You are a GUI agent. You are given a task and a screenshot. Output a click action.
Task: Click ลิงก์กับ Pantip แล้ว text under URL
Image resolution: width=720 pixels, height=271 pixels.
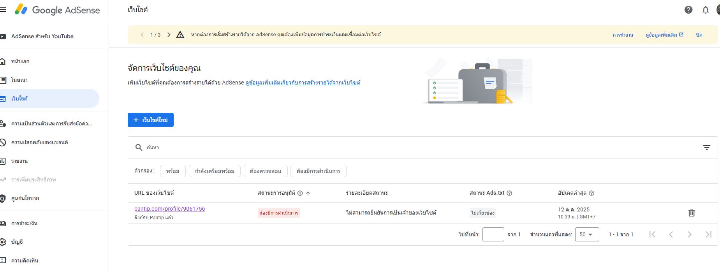coord(154,218)
